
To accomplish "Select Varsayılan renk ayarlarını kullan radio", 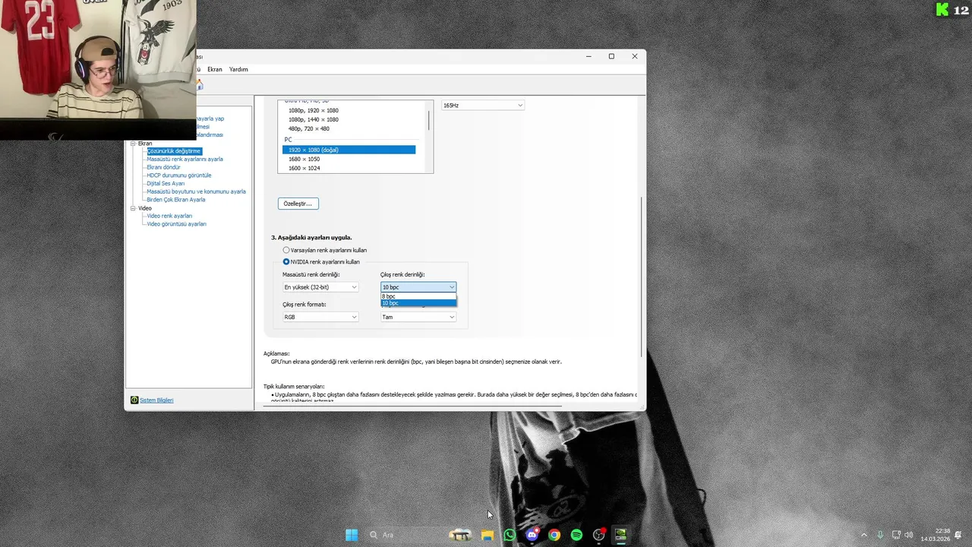I will pyautogui.click(x=286, y=250).
